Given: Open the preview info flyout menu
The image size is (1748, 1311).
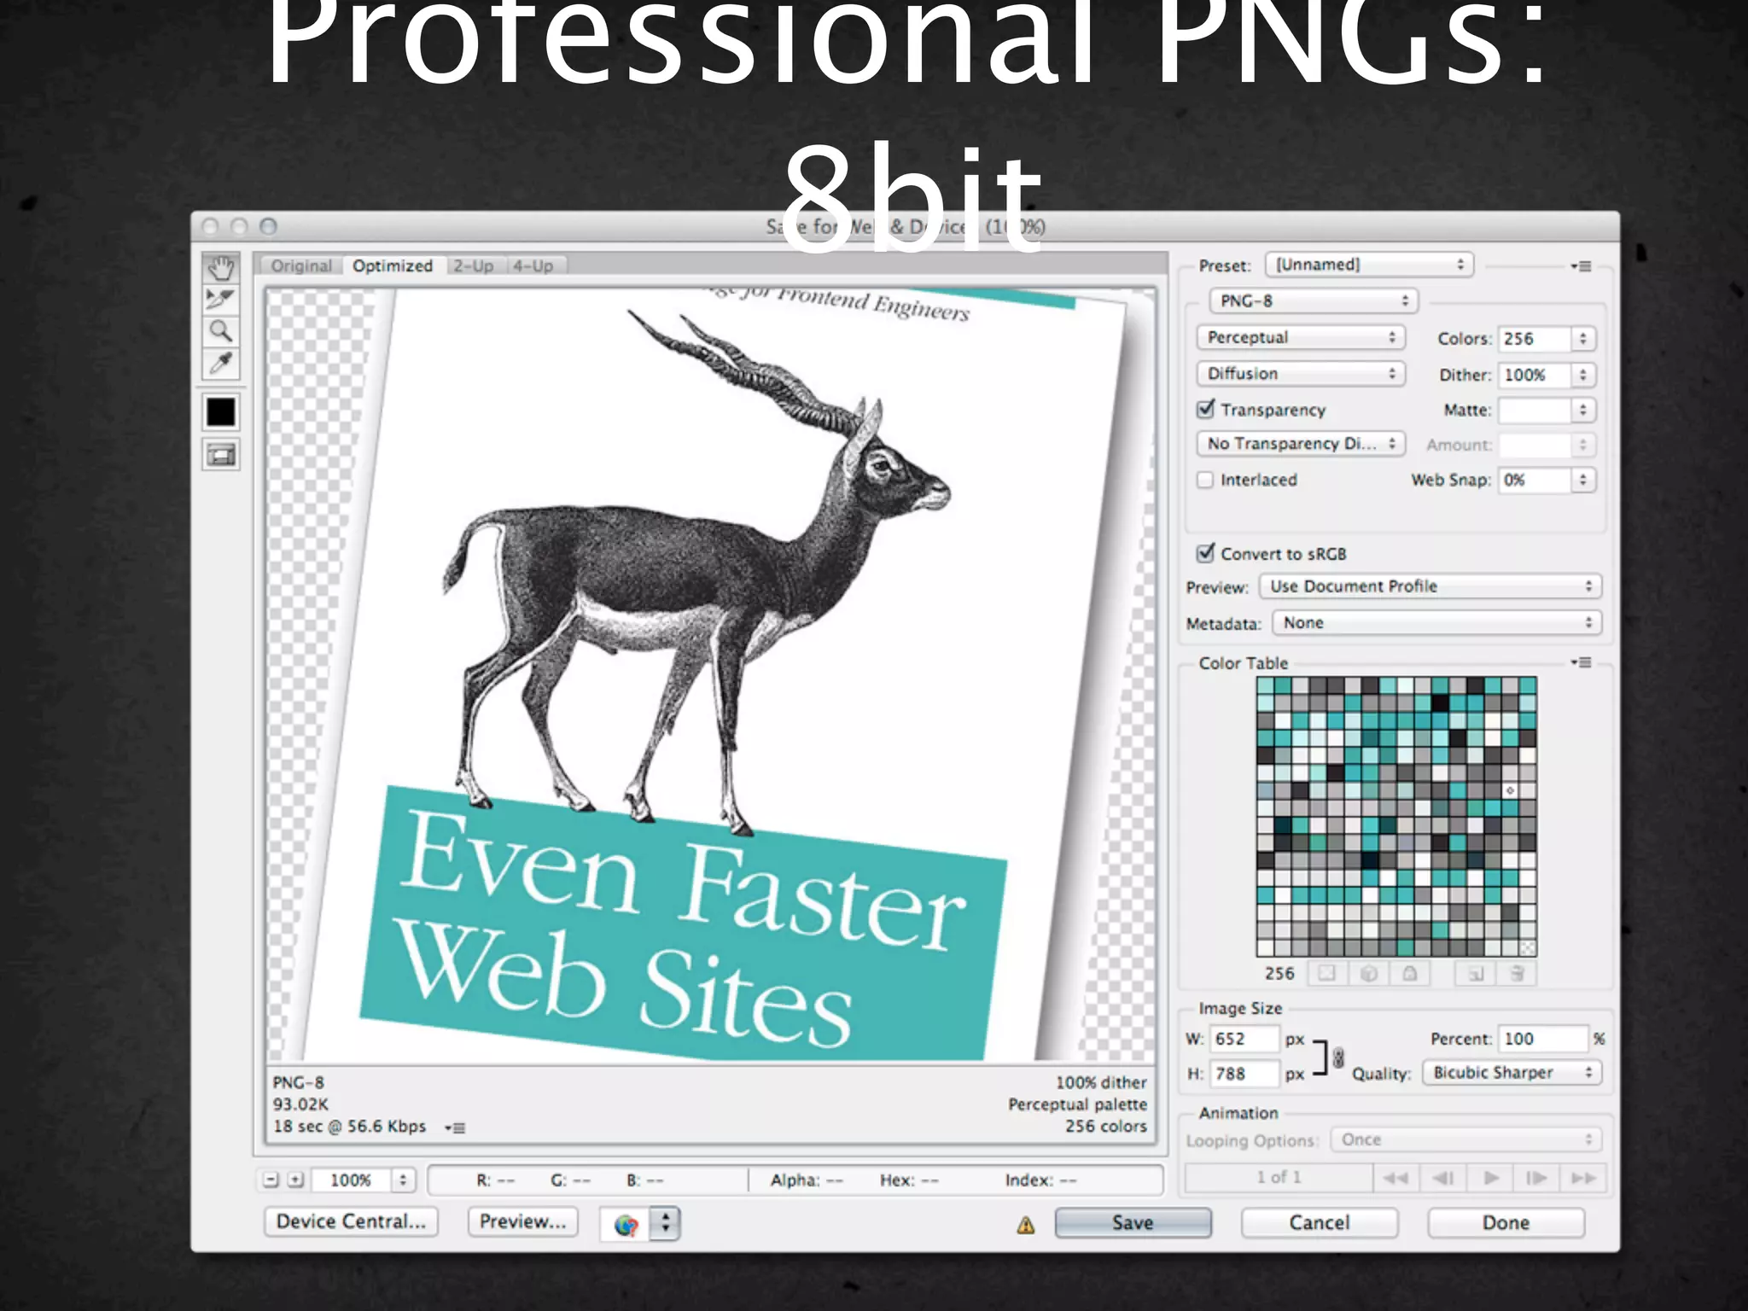Looking at the screenshot, I should 455,1127.
